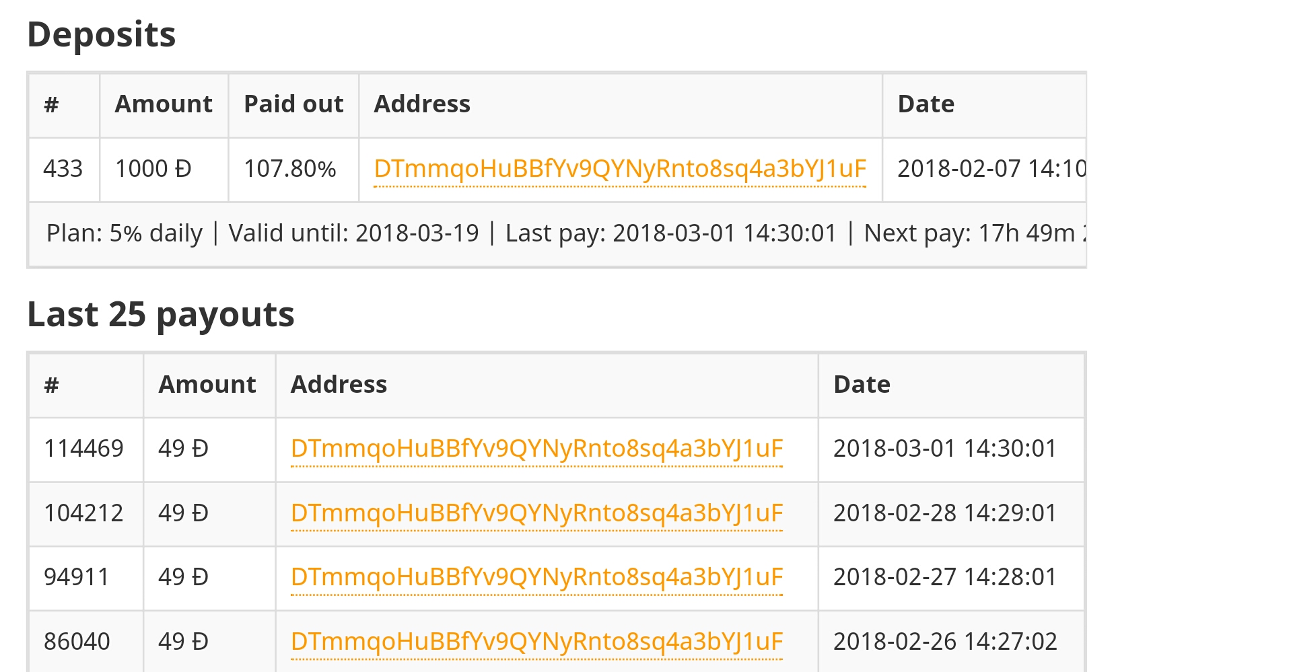Viewport: 1291px width, 672px height.
Task: Click the Address header in payouts table
Action: 547,385
